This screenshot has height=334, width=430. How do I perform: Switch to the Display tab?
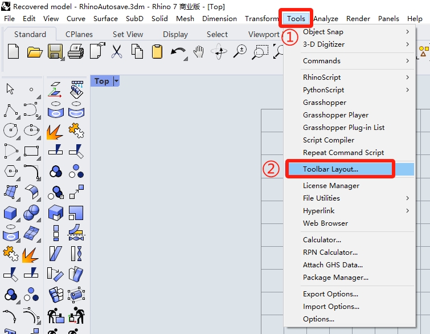tap(175, 34)
